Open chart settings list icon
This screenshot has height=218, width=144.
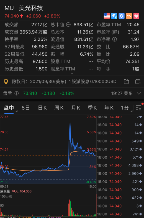click(138, 108)
